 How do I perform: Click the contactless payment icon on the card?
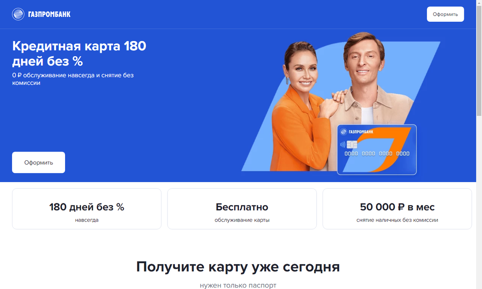click(x=342, y=144)
